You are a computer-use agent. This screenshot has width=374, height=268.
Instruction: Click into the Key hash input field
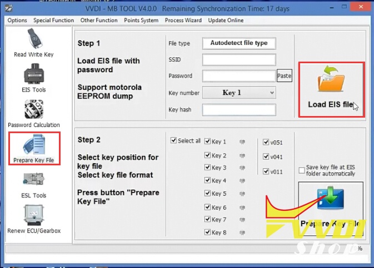click(239, 110)
